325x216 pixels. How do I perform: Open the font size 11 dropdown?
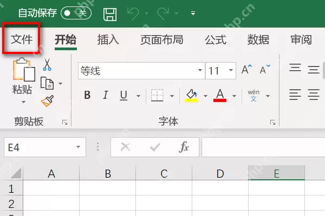coord(231,71)
